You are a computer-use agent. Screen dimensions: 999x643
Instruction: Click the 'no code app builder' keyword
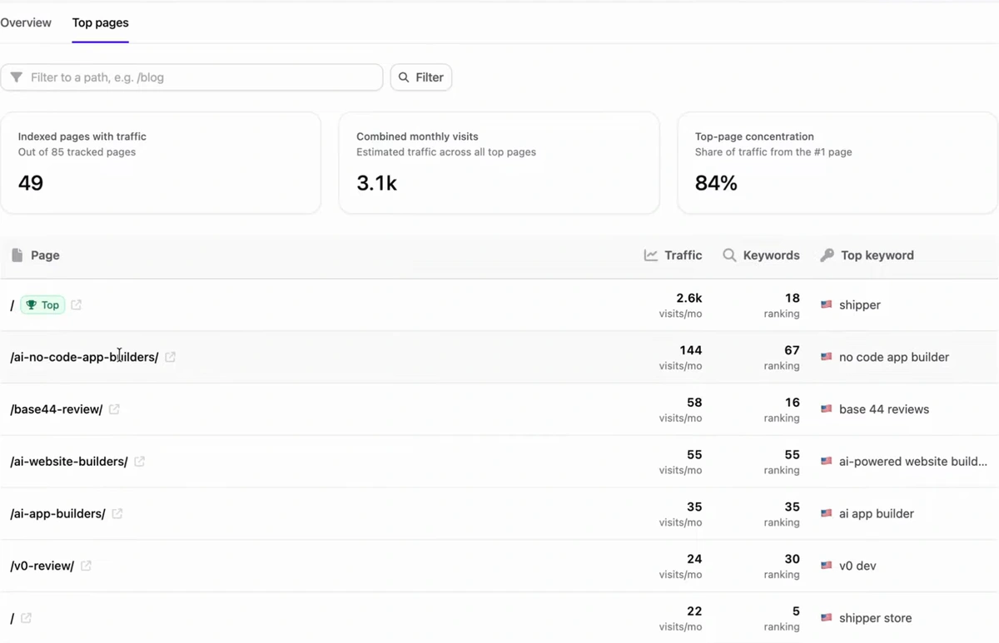pyautogui.click(x=894, y=357)
